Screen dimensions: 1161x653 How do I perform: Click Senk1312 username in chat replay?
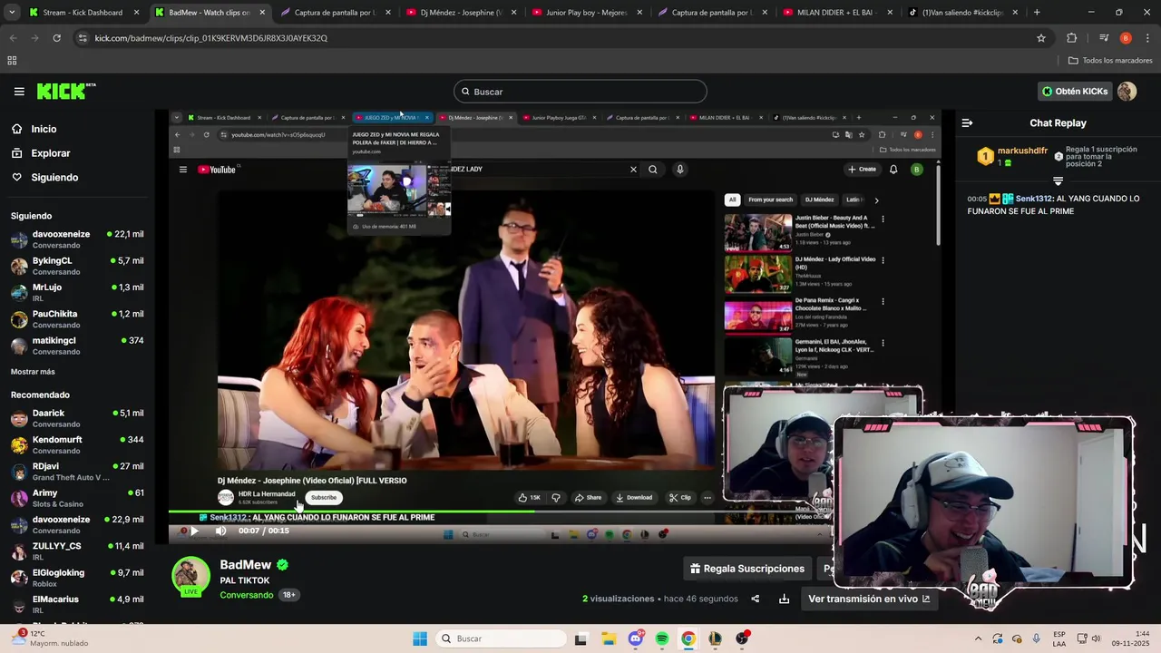click(x=1034, y=199)
